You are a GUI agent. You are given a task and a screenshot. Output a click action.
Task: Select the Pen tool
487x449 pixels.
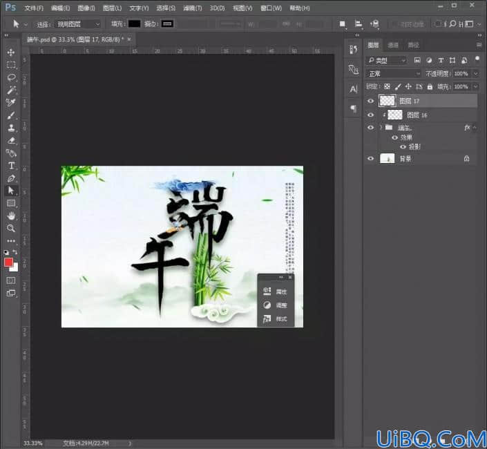11,178
